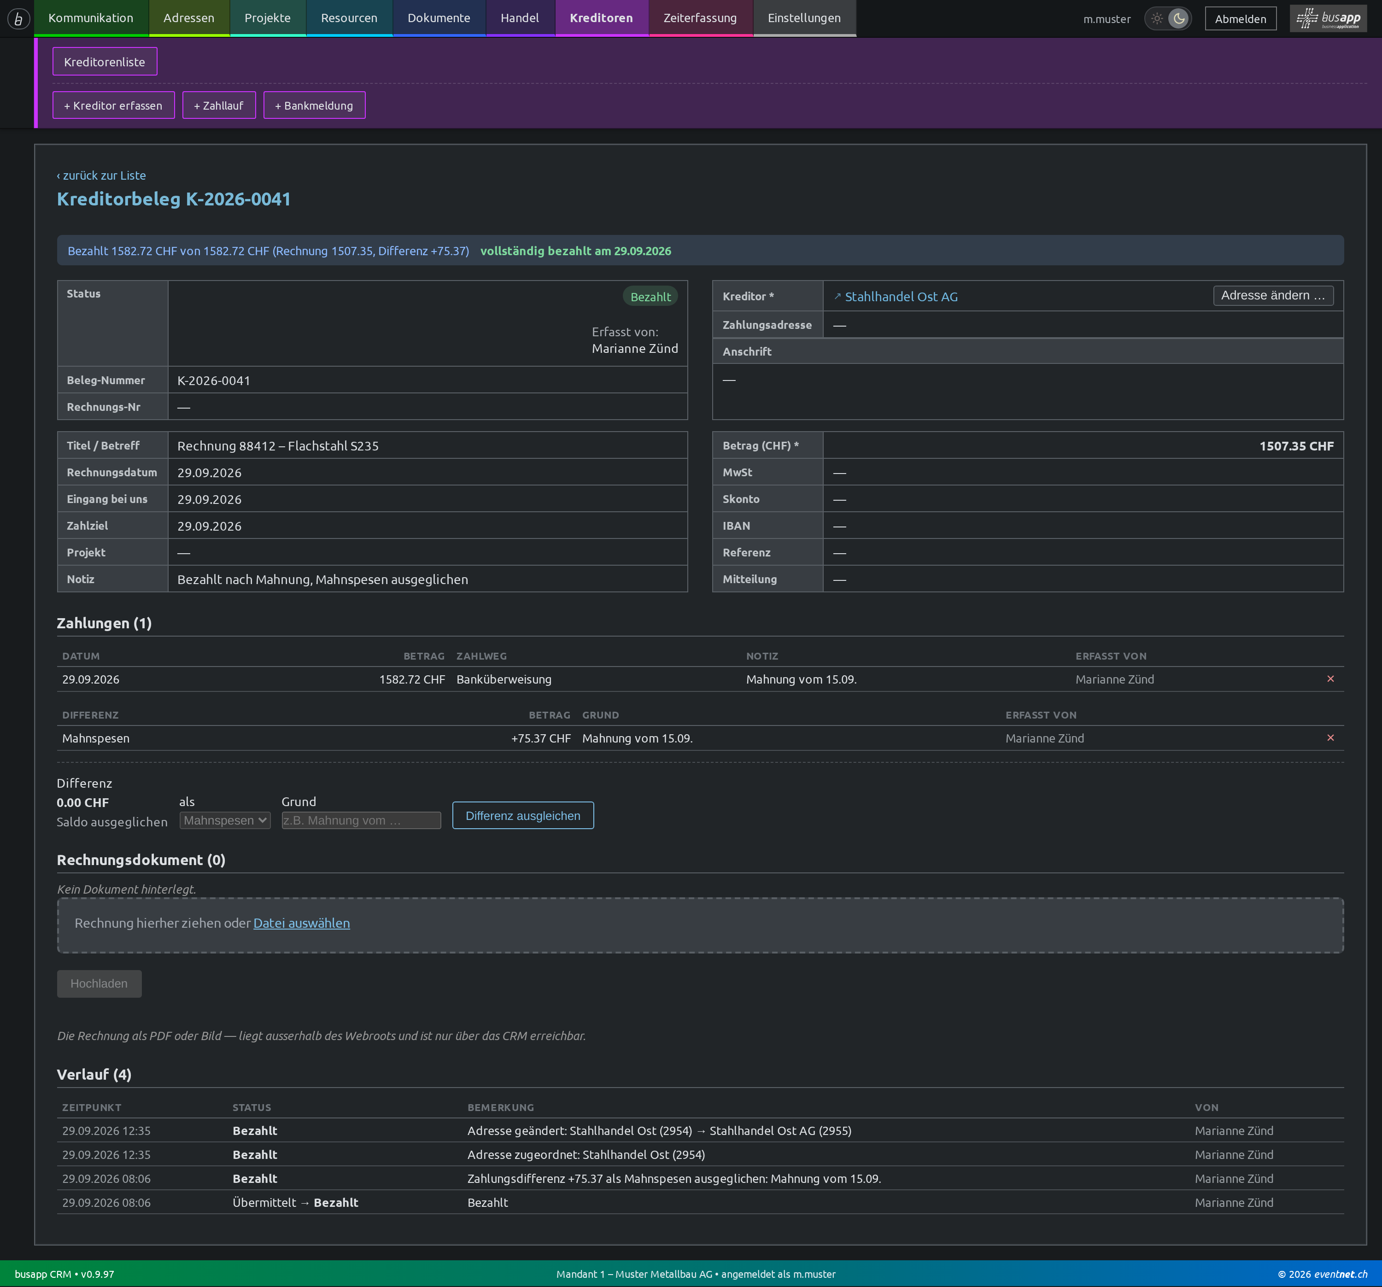Click 'Rechnung 88412 – Flachstahl S235' title

pyautogui.click(x=278, y=446)
